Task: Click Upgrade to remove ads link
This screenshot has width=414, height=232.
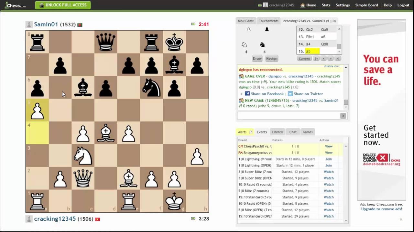Action: (x=382, y=209)
